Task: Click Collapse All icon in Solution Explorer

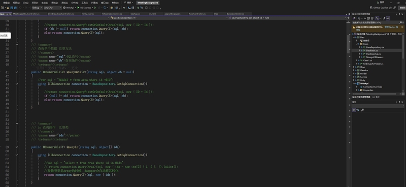Action: [368, 18]
